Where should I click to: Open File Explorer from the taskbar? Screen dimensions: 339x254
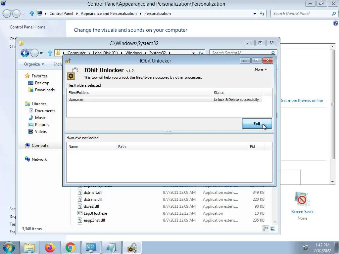click(x=29, y=247)
